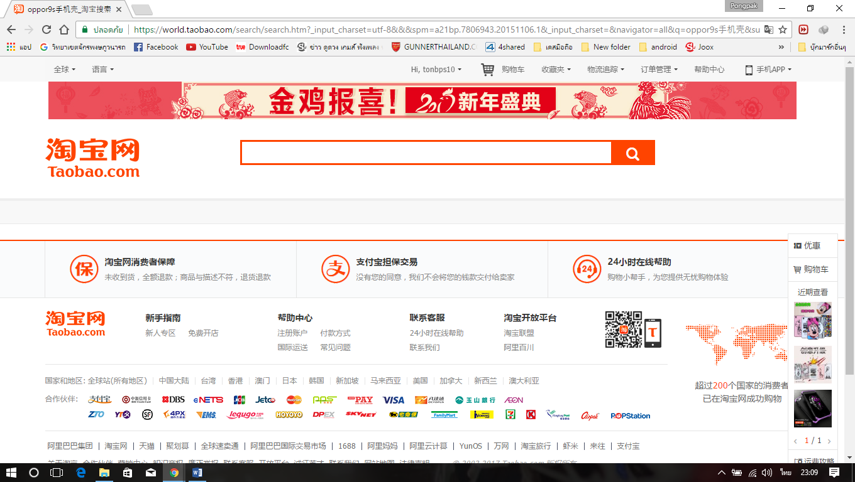855x482 pixels.
Task: Click the 新加坡 region link
Action: [347, 381]
